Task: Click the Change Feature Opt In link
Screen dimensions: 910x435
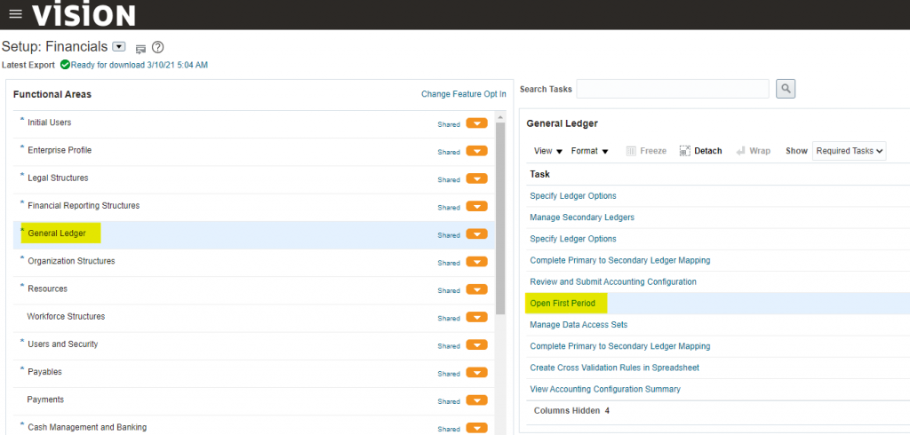Action: click(463, 94)
